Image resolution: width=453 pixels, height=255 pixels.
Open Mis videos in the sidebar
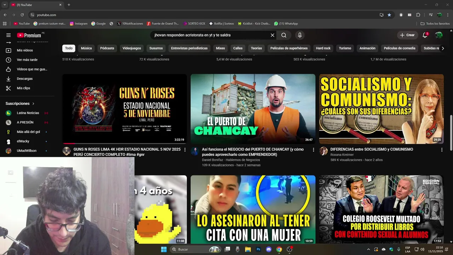(25, 50)
